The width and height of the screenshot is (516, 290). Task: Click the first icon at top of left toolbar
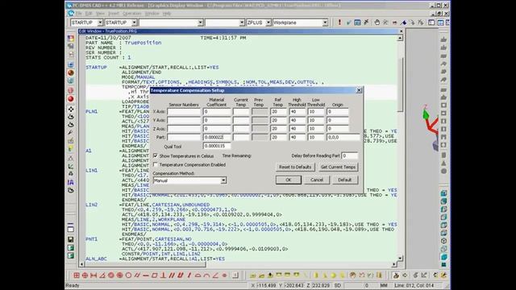pyautogui.click(x=70, y=39)
